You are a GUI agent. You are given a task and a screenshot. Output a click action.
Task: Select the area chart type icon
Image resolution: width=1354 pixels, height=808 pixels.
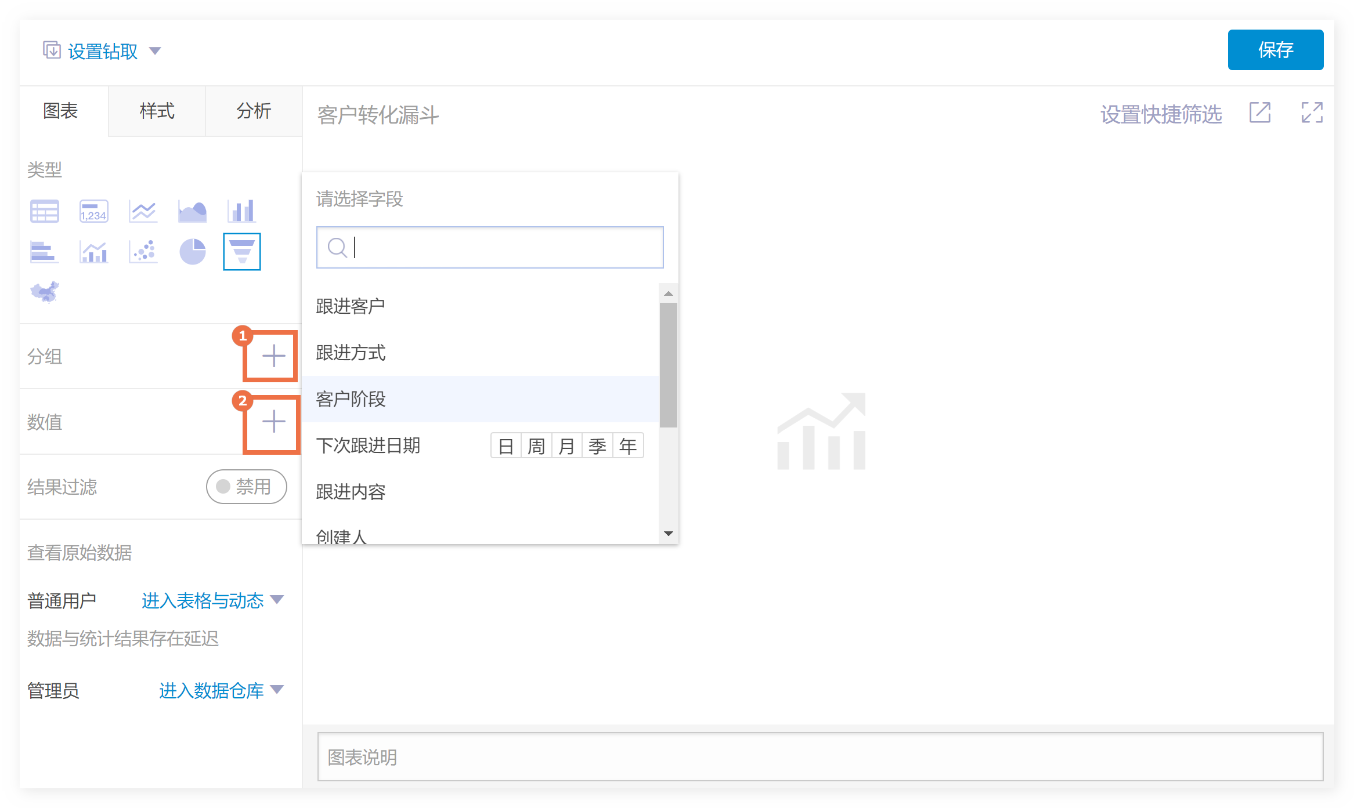192,211
